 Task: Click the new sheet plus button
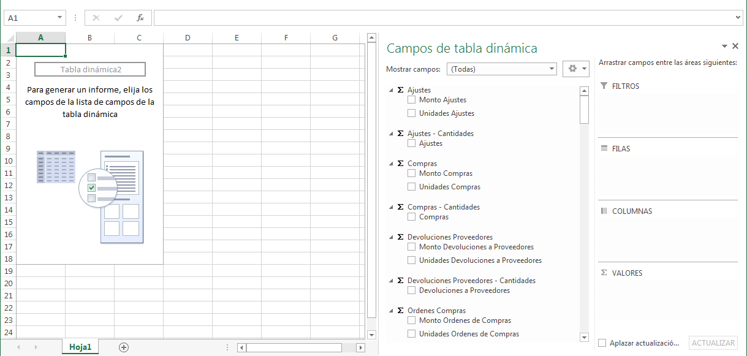click(x=123, y=347)
